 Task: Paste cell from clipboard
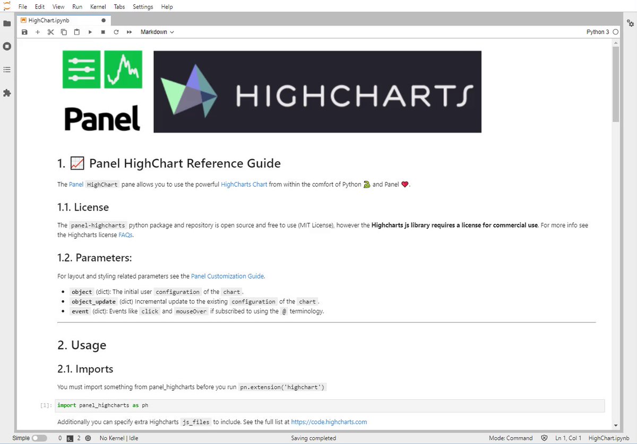click(x=76, y=32)
